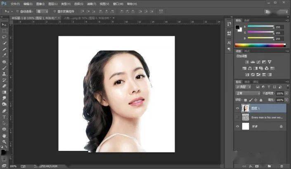Hide Layer 1 using its eye icon
The image size is (291, 169).
point(237,108)
